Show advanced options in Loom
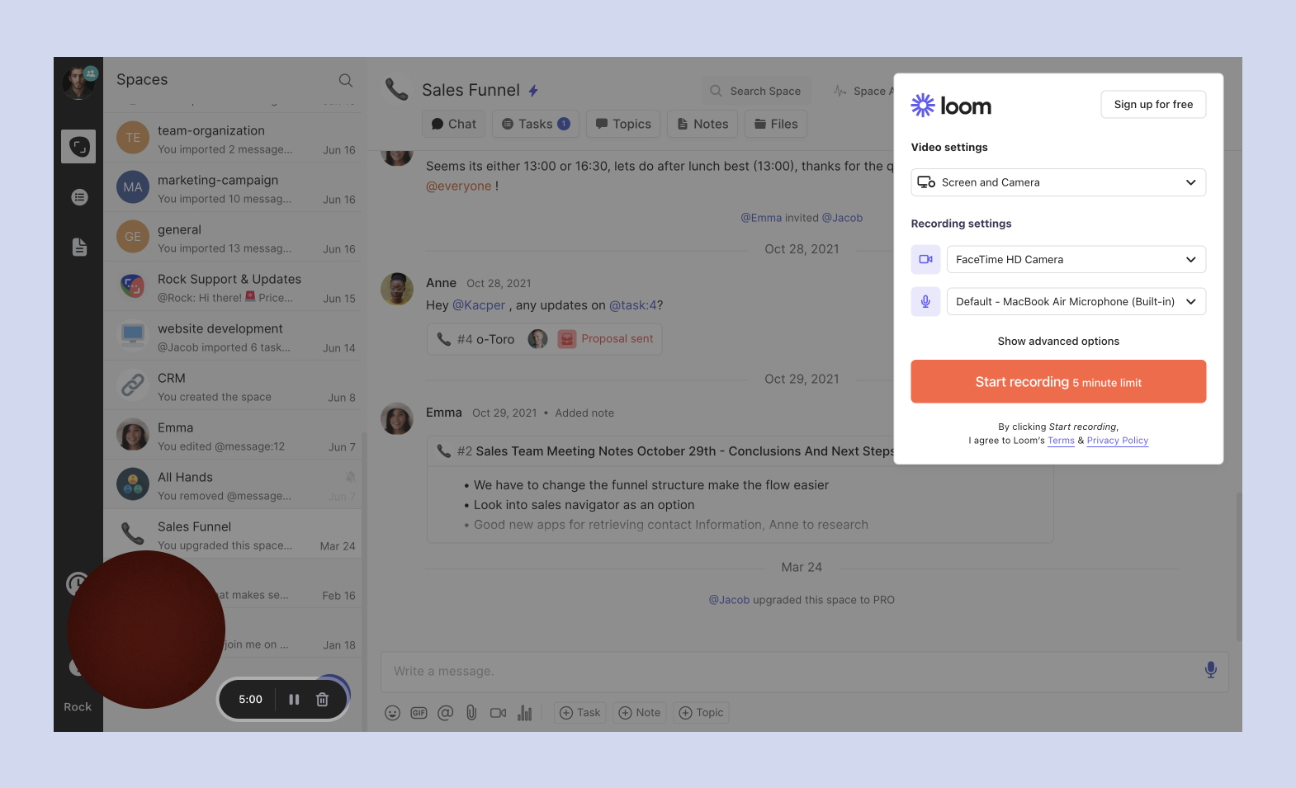The image size is (1296, 788). click(1058, 342)
